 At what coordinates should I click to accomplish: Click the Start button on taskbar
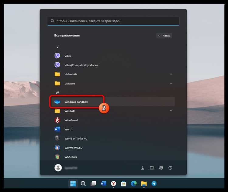tap(73, 183)
